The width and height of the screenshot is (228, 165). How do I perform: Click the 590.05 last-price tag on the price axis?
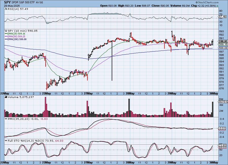[x=223, y=42]
